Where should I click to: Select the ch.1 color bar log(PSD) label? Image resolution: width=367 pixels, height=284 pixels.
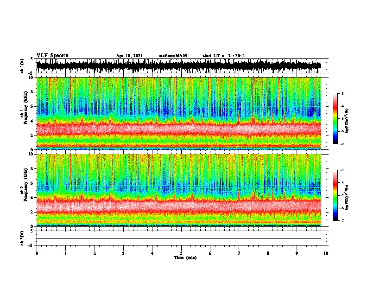coord(347,121)
